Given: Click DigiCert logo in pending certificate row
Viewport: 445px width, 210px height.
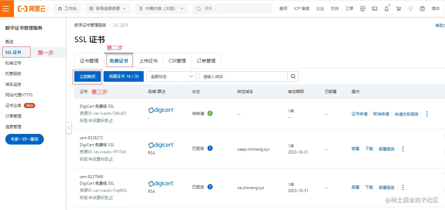Looking at the screenshot, I should pos(161,110).
